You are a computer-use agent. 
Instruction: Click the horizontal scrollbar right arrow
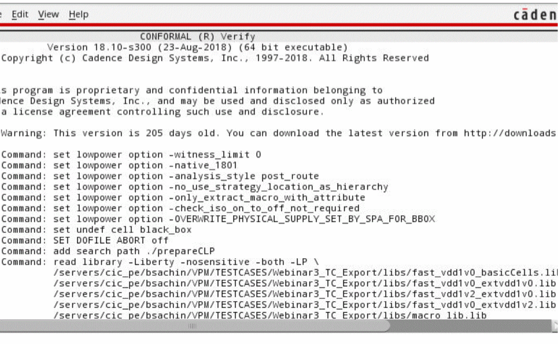pos(555,325)
